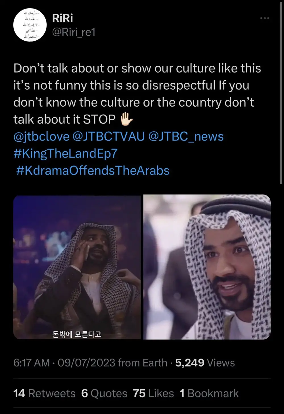
Task: Open the 6:17 AM timestamp
Action: pos(32,363)
